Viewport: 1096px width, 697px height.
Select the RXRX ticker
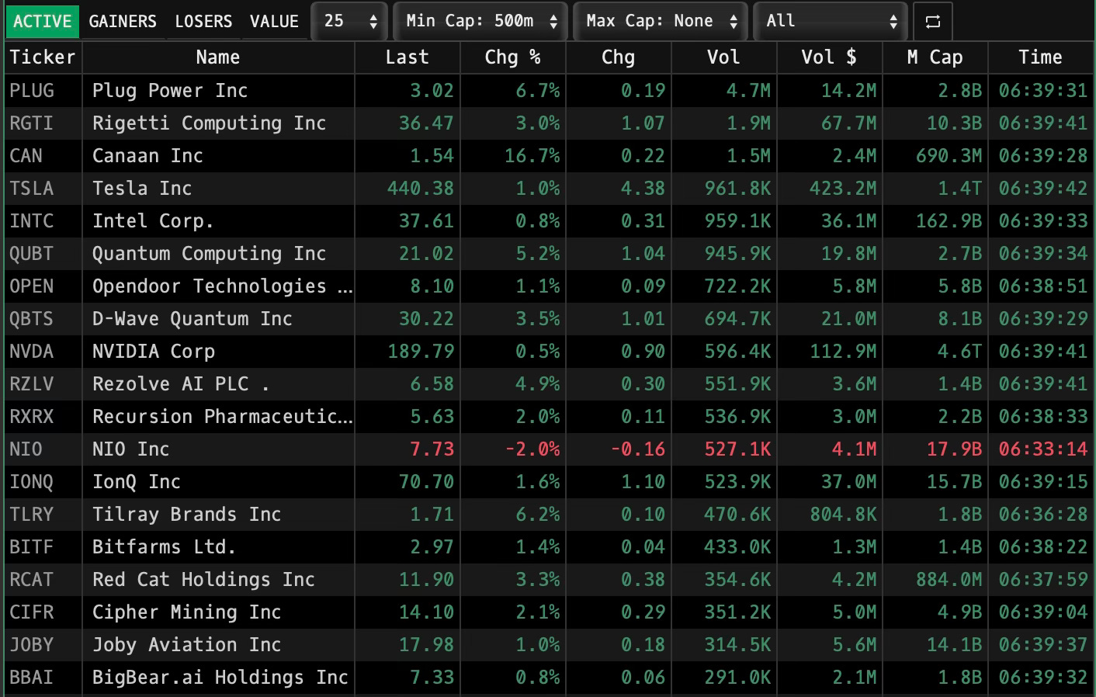[x=32, y=417]
